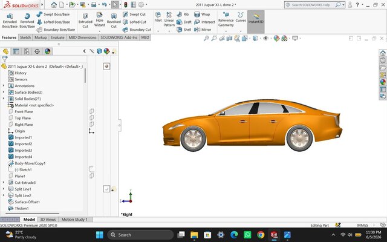Expand Surface Bodies(2) folder
The width and height of the screenshot is (387, 242).
coord(4,92)
